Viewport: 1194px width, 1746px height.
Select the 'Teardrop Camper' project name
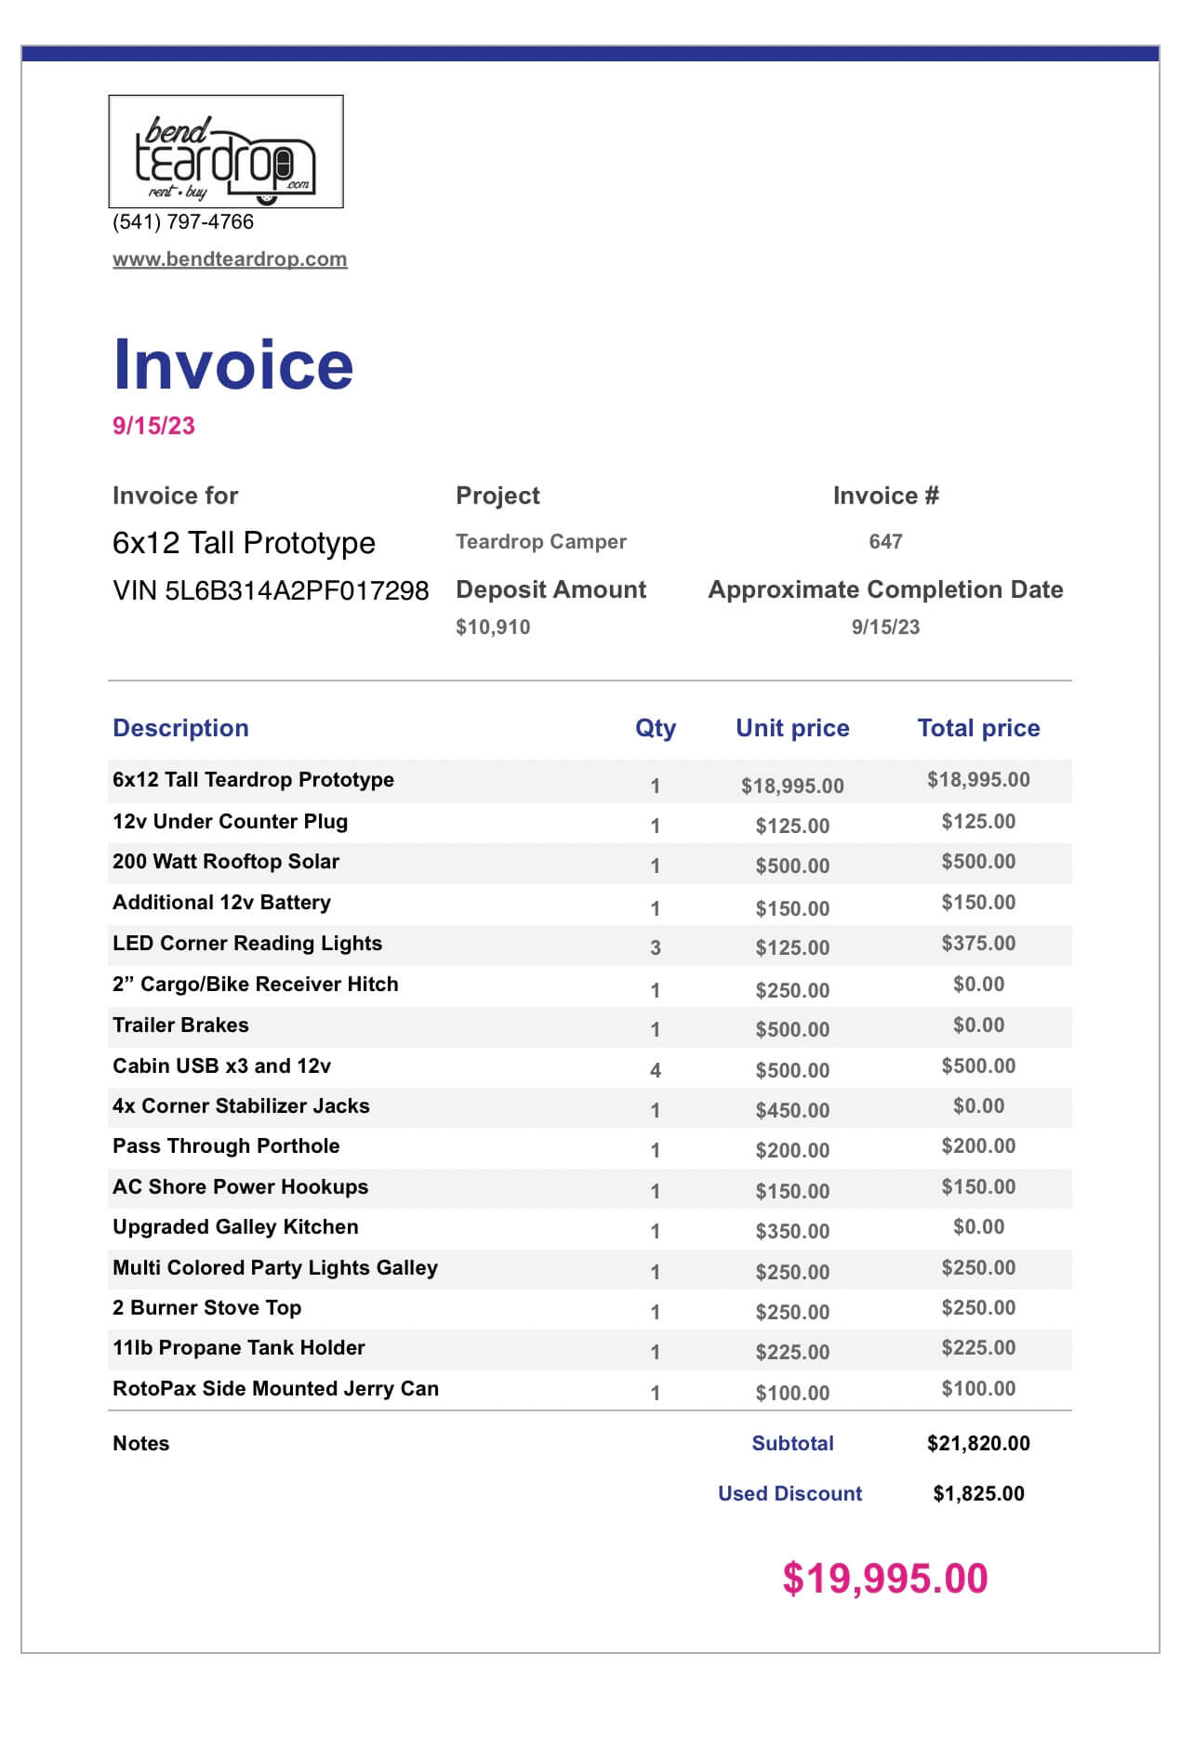541,541
